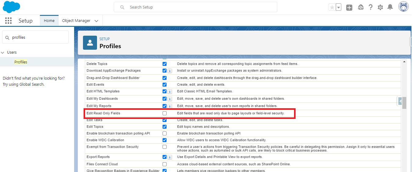This screenshot has height=172, width=413.
Task: Open the user avatar profile menu
Action: (x=403, y=7)
